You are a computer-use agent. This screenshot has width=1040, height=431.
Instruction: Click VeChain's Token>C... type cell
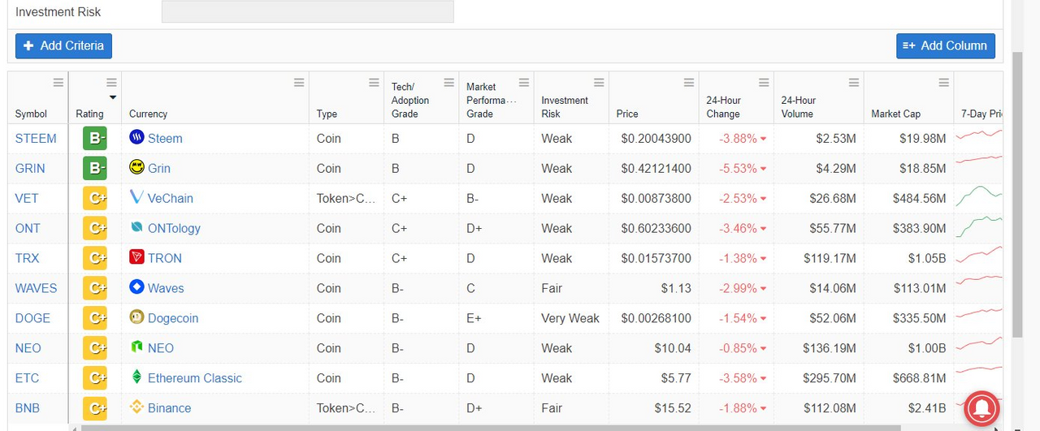point(346,199)
